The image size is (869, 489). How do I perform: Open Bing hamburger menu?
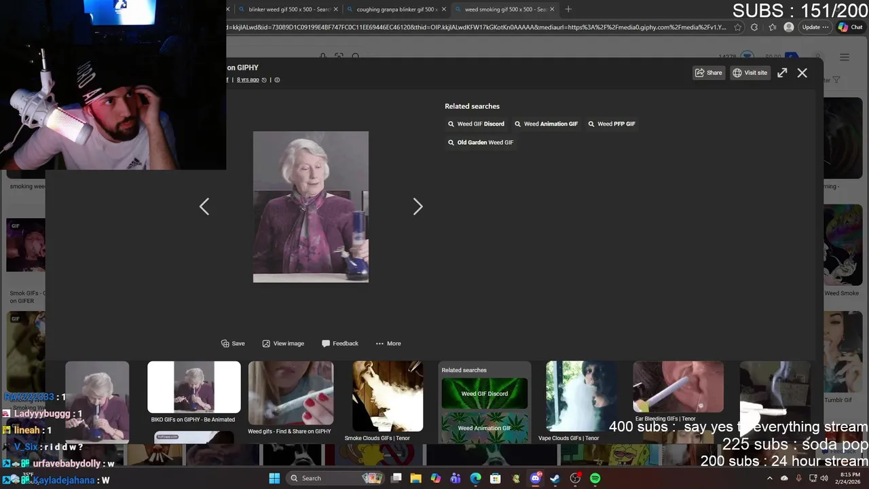[845, 57]
